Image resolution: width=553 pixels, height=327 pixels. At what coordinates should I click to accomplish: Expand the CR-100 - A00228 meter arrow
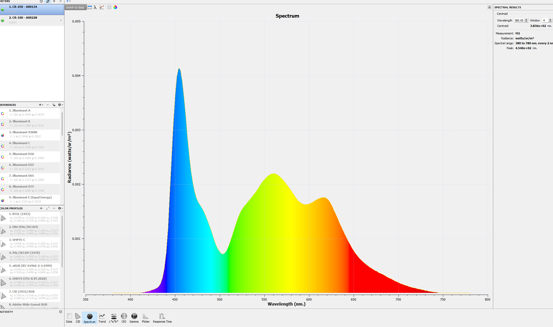[61, 20]
